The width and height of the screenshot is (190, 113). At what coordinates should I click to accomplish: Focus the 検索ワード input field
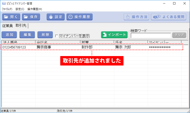tap(151, 35)
